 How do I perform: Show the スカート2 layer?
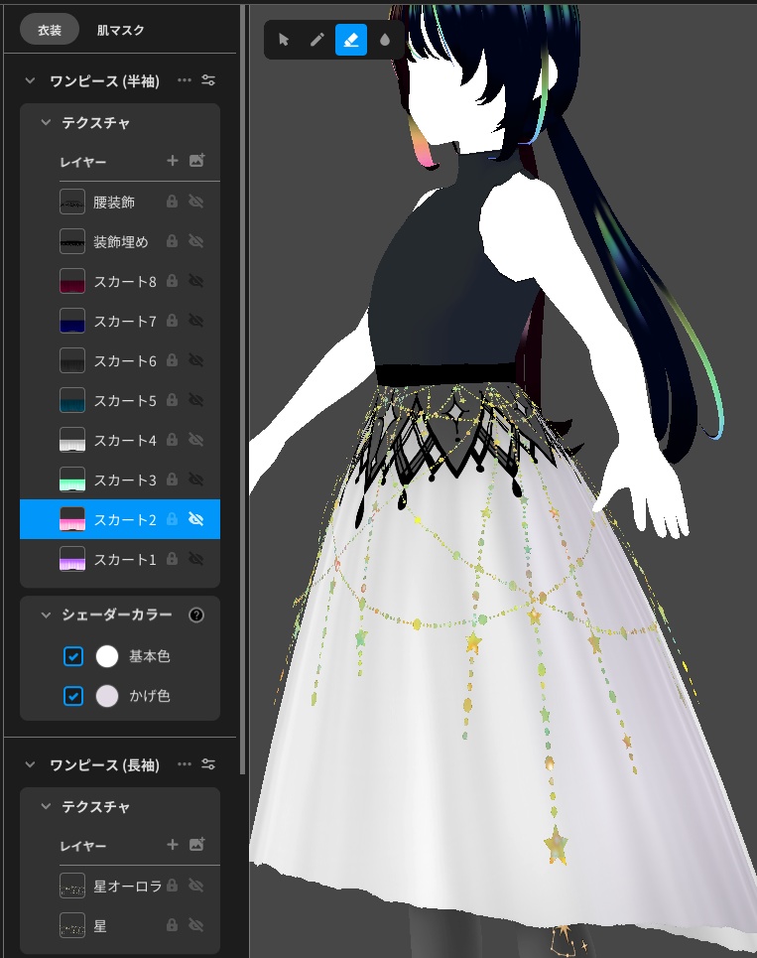pos(196,519)
